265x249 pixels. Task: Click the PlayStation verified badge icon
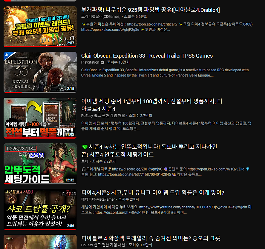point(102,62)
